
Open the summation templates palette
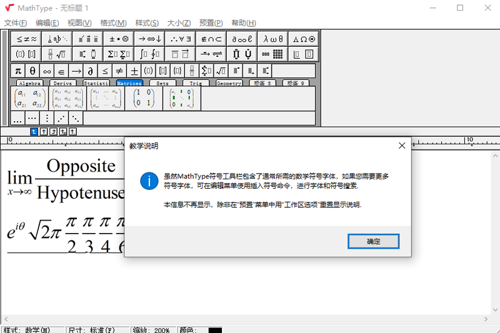pos(119,54)
